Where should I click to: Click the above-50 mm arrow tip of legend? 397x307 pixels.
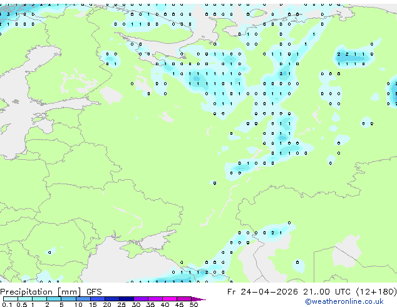tap(198, 299)
